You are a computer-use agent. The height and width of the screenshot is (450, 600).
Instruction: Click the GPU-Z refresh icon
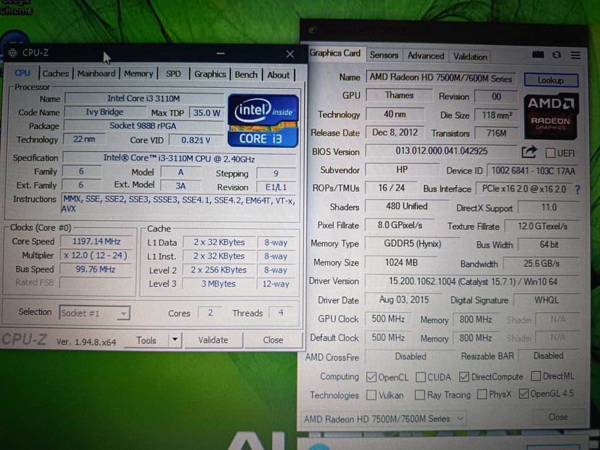(x=557, y=55)
